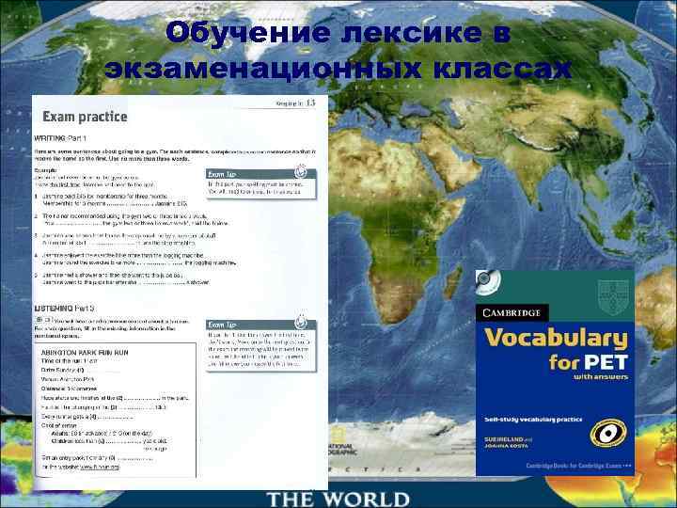
Task: Click the university crest on the book cover
Action: pyautogui.click(x=613, y=297)
